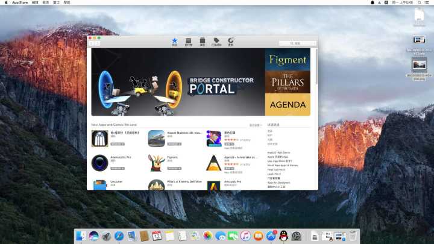The height and width of the screenshot is (244, 434).
Task: Open Final Cut Pro X quick link
Action: (x=276, y=169)
